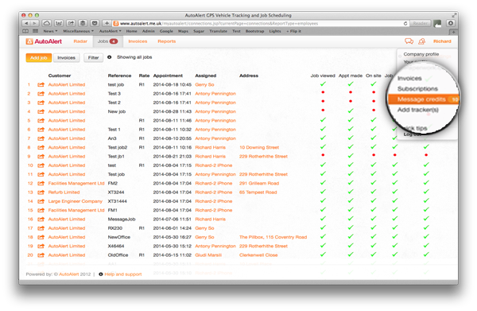The height and width of the screenshot is (311, 477).
Task: Open the user accounts icon beside Richard
Action: (421, 41)
